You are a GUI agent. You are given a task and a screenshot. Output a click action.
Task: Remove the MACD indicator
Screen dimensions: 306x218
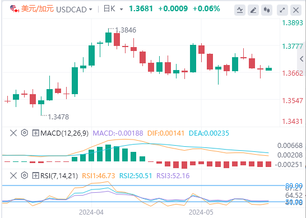pyautogui.click(x=13, y=133)
